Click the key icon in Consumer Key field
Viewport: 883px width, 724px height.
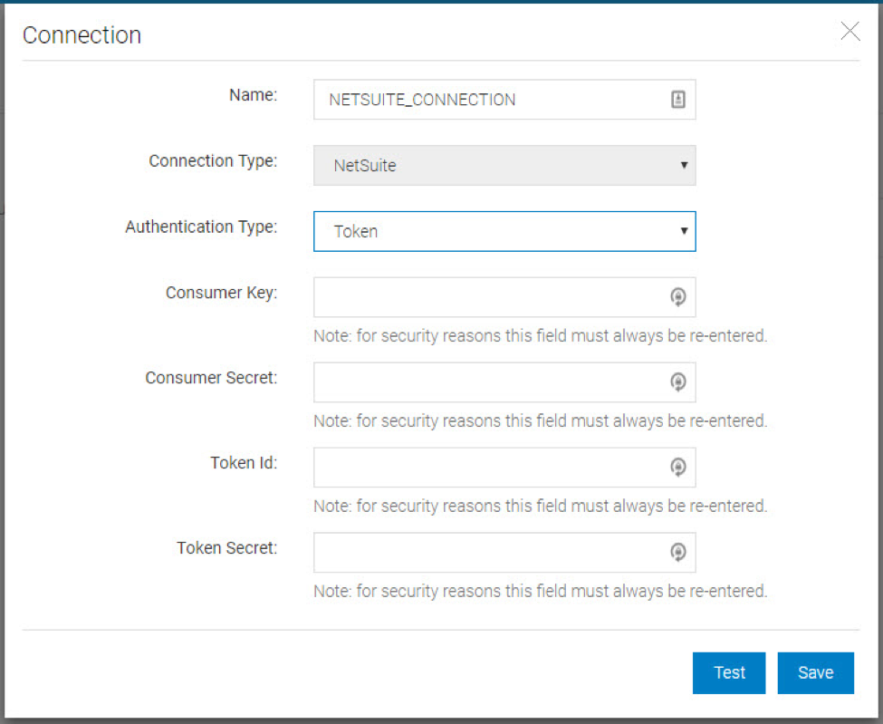coord(678,296)
